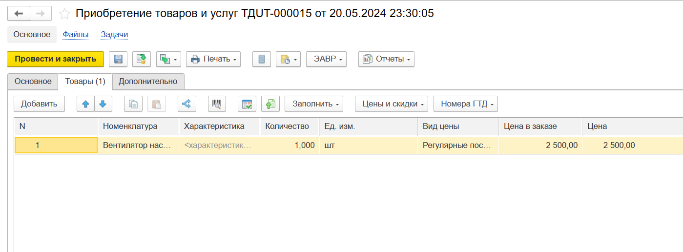Image resolution: width=683 pixels, height=252 pixels.
Task: Open barcode search icon
Action: [x=217, y=104]
